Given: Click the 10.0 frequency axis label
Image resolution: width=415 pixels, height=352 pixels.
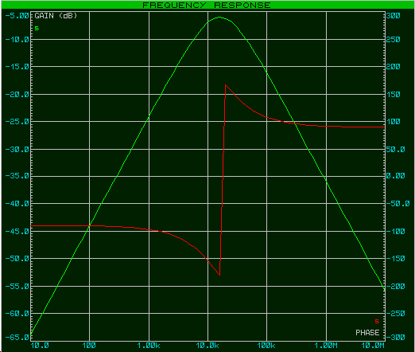Looking at the screenshot, I should point(40,346).
